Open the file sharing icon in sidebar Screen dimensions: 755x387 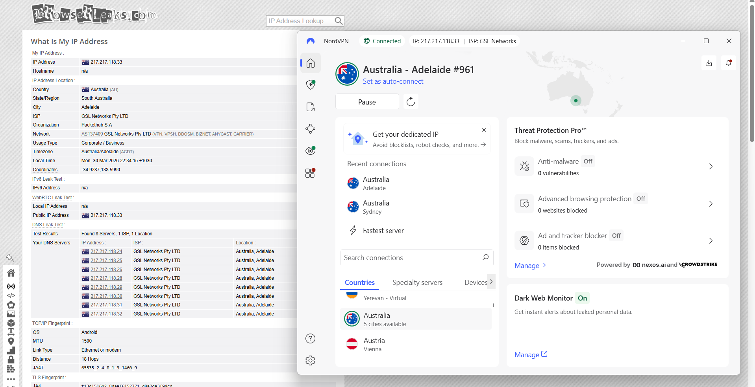(310, 106)
